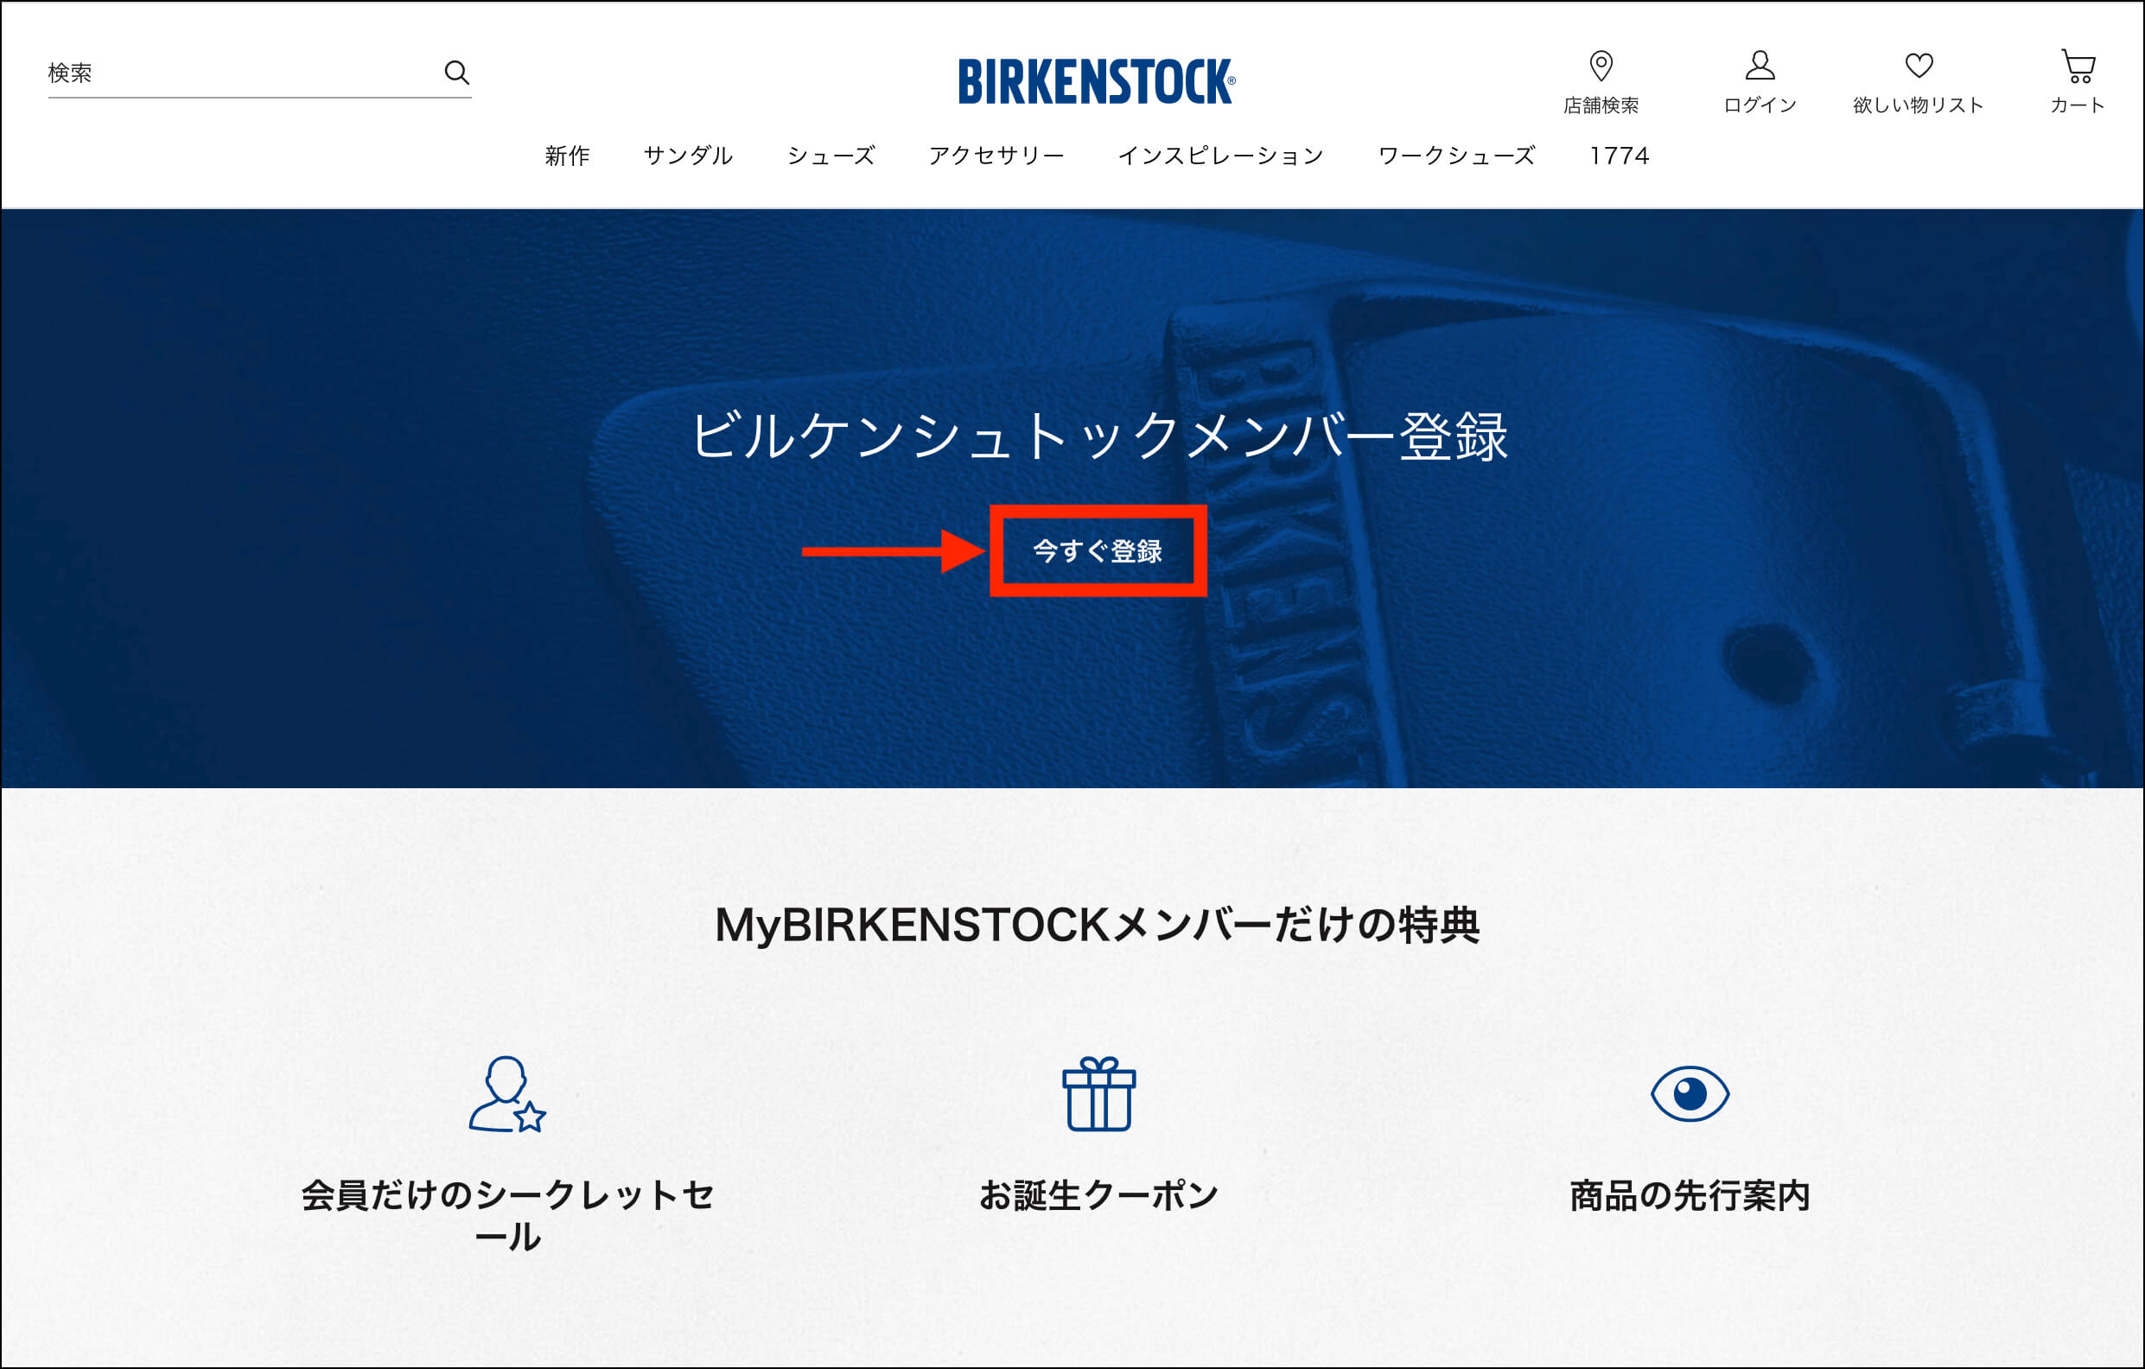Click the birthday gift box icon

point(1098,1094)
